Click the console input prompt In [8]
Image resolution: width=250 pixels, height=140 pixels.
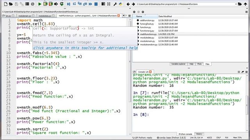pos(141,115)
